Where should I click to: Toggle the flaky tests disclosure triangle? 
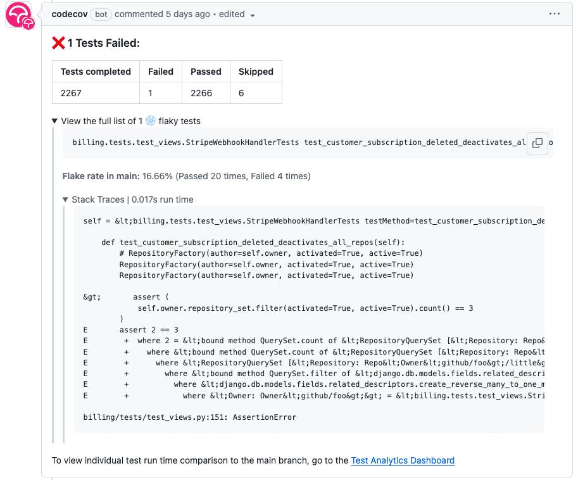(54, 121)
